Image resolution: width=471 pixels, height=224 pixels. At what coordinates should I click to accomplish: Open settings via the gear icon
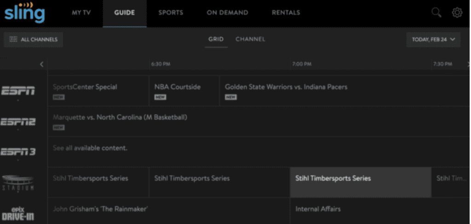[457, 12]
